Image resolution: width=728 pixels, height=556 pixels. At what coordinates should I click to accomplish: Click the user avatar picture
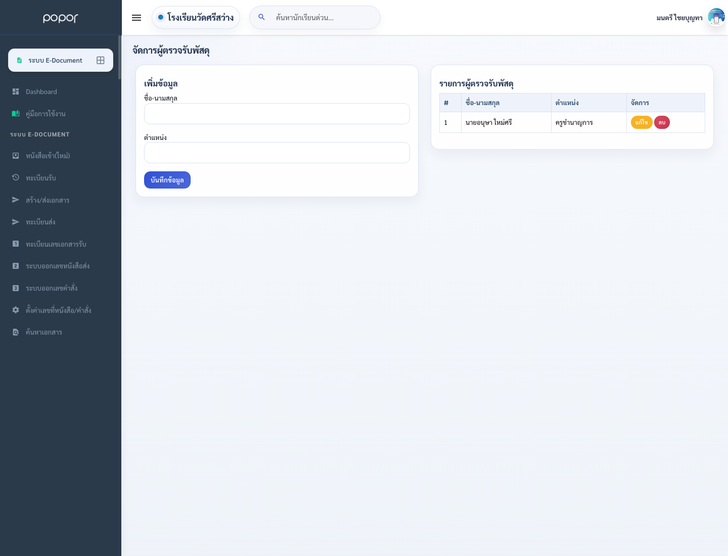click(x=716, y=17)
